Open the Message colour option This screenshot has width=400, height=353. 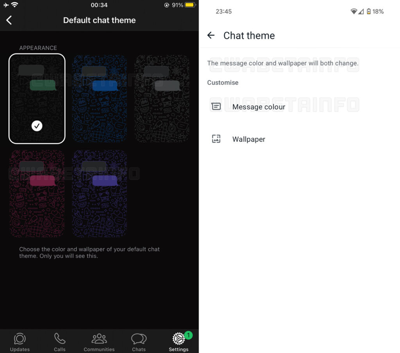[259, 107]
